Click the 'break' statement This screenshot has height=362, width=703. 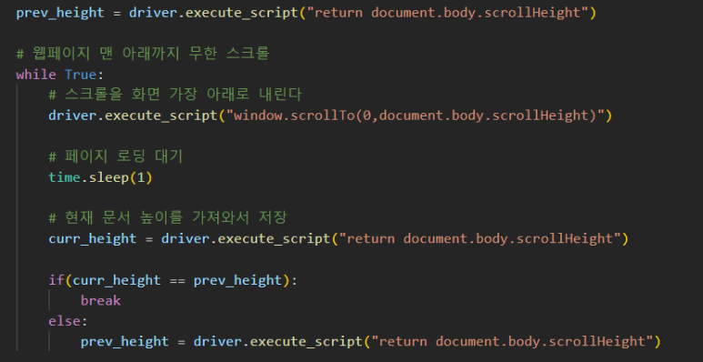tap(101, 300)
